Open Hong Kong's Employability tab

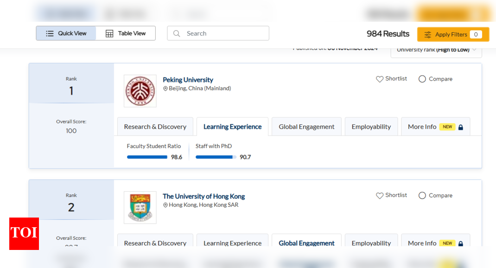pyautogui.click(x=371, y=240)
